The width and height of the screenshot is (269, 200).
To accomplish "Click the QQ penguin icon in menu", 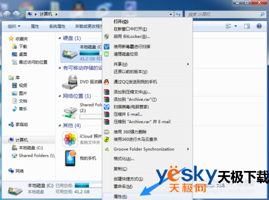I will 107,82.
